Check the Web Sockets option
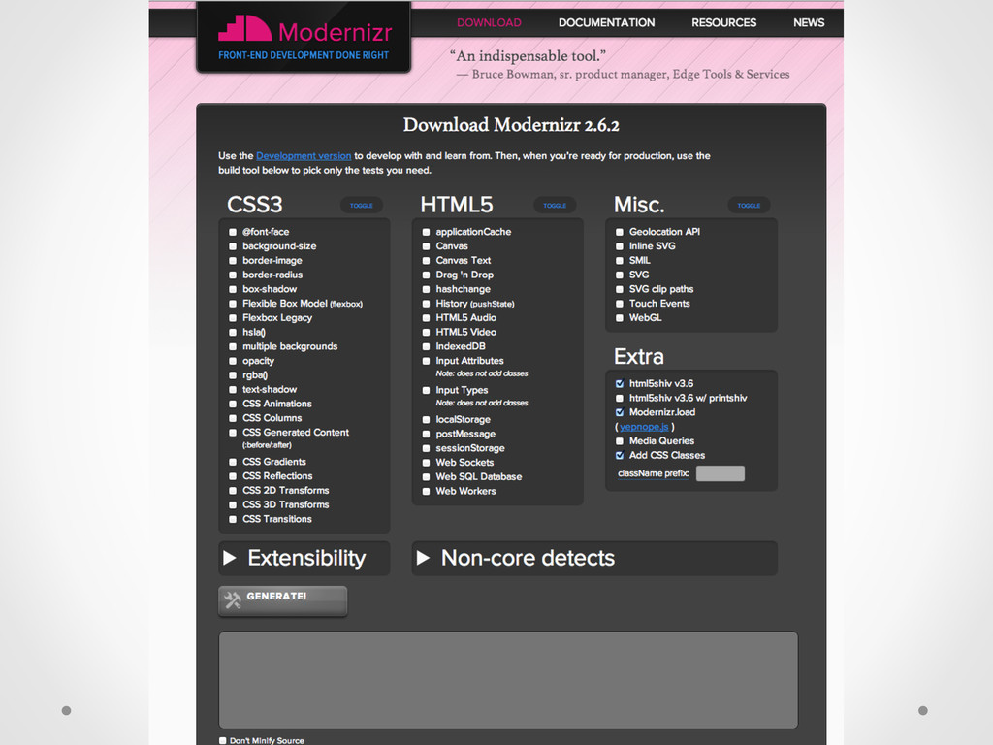This screenshot has height=745, width=993. point(427,463)
